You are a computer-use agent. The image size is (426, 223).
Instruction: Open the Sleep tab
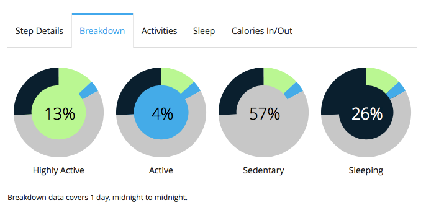204,31
